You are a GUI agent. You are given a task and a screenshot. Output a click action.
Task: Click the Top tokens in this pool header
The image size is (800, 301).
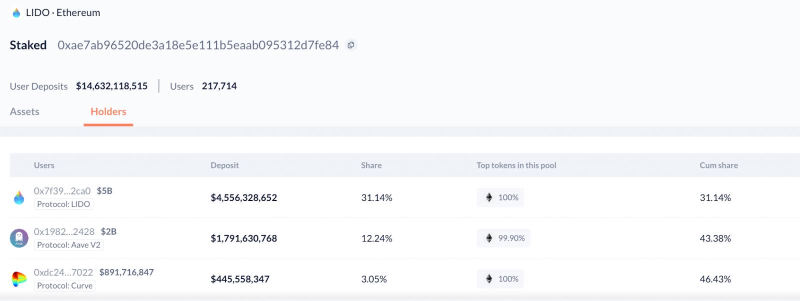coord(516,165)
